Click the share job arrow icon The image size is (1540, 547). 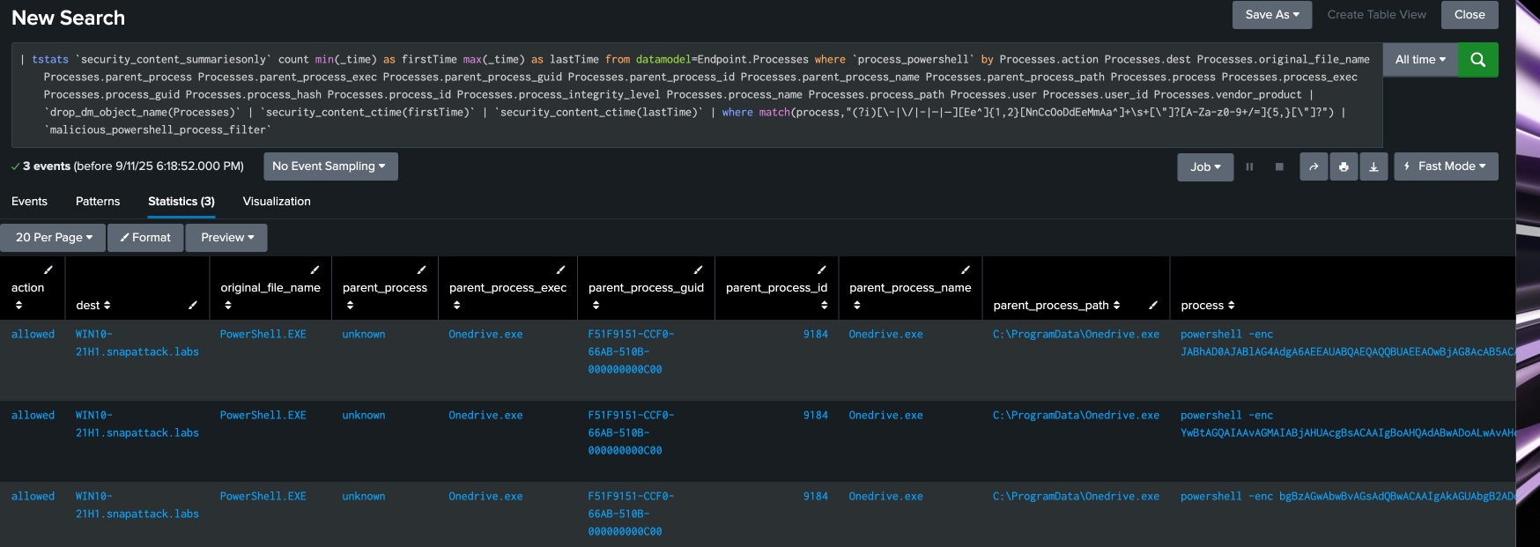click(x=1314, y=166)
